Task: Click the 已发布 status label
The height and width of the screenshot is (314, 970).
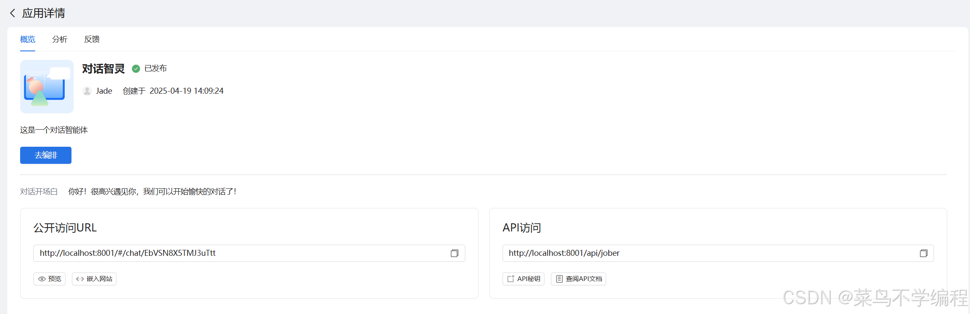Action: pos(156,68)
